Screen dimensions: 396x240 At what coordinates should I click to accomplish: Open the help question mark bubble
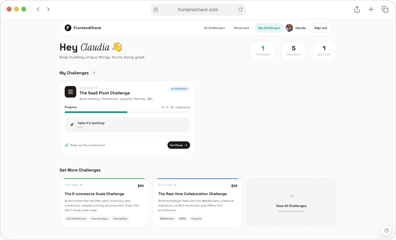386,231
